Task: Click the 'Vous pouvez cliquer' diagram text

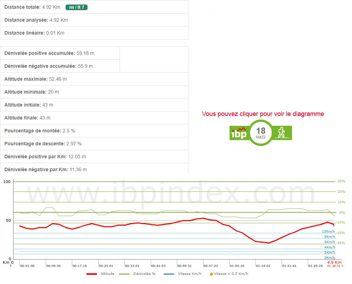Action: coord(263,114)
